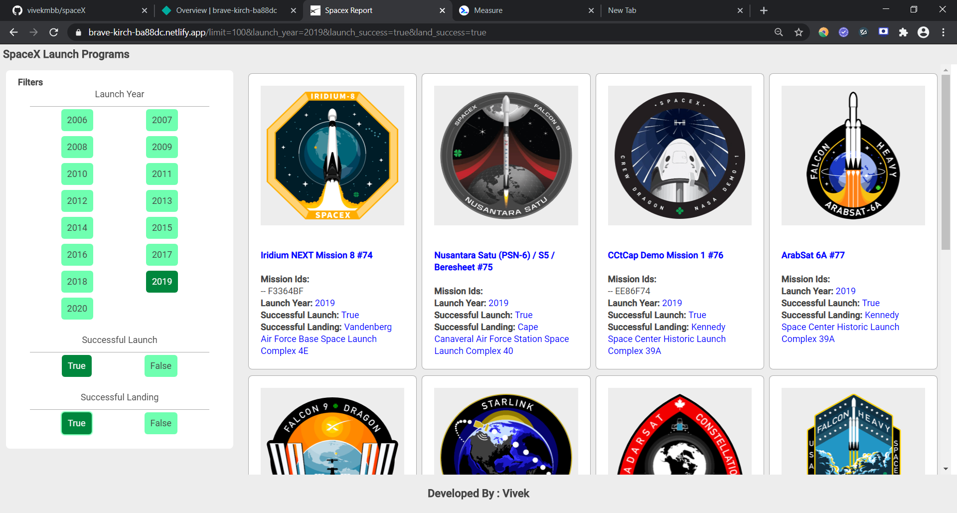This screenshot has height=513, width=957.
Task: Open the zoom magnifier icon in address bar
Action: 779,32
